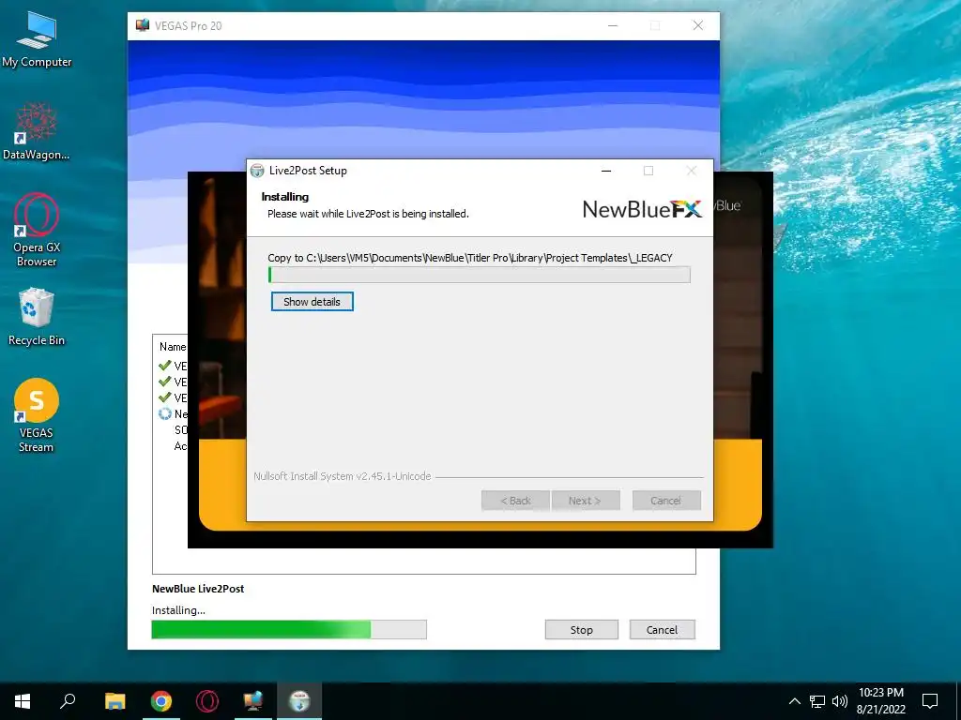Click 'Nullsoft Install System v2.45.1-Unicode' text
Screen dimensions: 961x720
[343, 476]
